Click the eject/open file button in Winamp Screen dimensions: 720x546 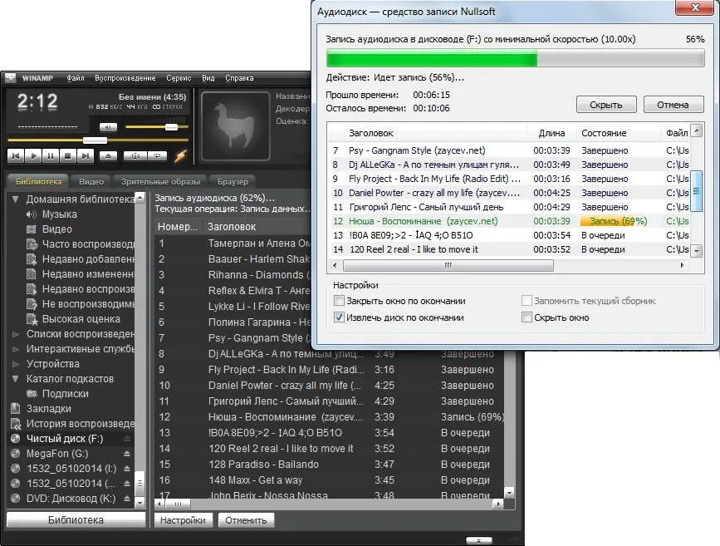(108, 156)
